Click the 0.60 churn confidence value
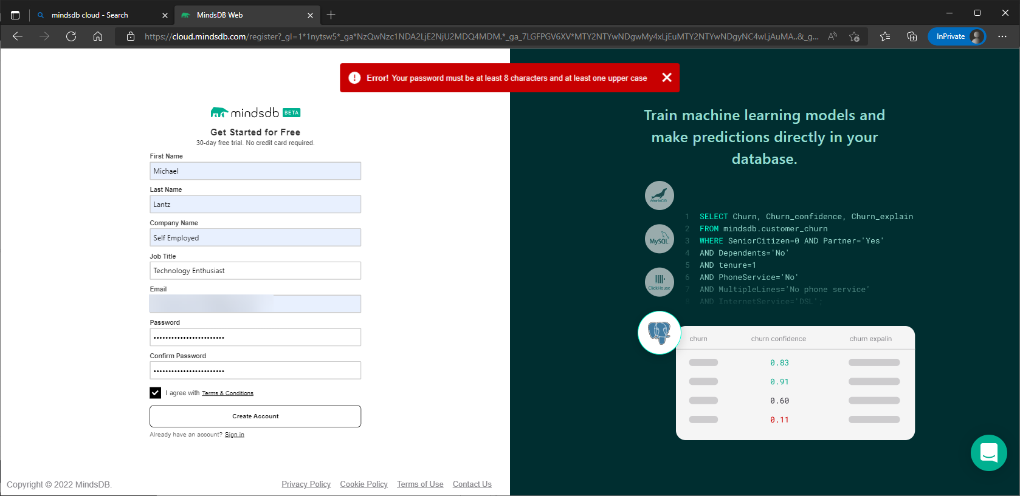This screenshot has width=1020, height=496. [779, 401]
